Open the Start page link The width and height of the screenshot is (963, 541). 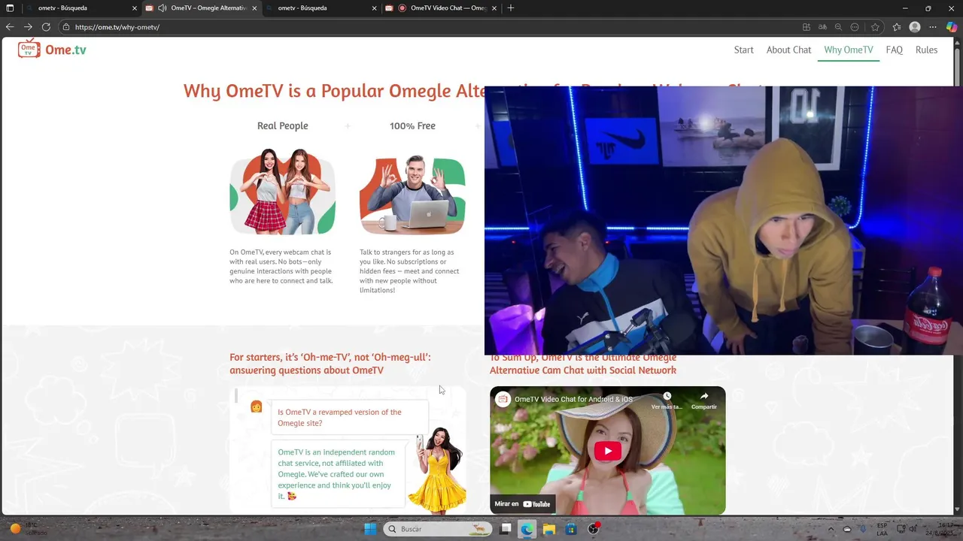click(743, 50)
